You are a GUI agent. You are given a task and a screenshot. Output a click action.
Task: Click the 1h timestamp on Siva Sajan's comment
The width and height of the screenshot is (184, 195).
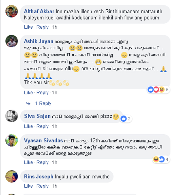tap(55, 126)
